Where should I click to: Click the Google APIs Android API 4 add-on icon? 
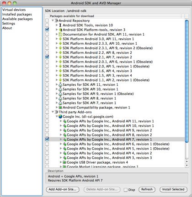click(64, 153)
